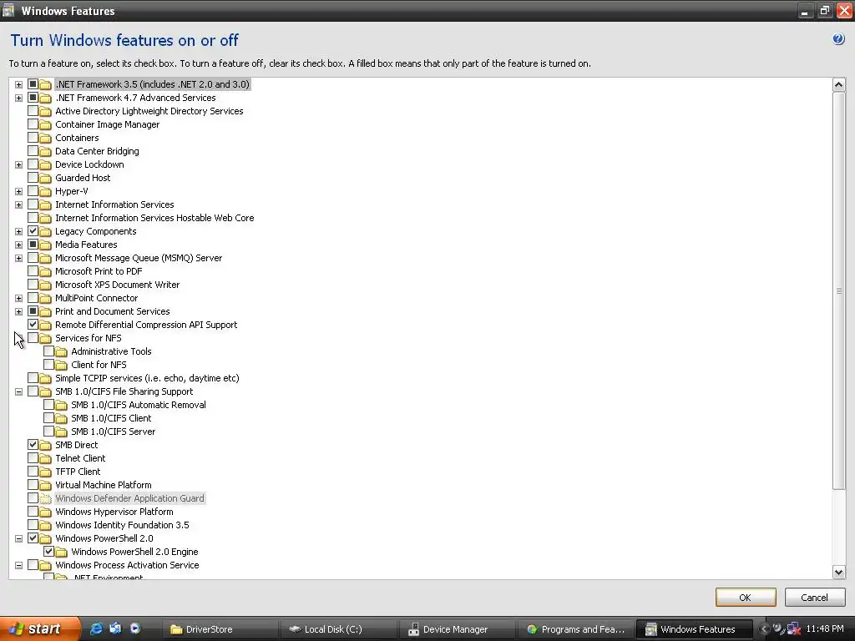Click the folder icon beside Windows PowerShell 2.0 Engine
This screenshot has height=641, width=855.
click(61, 553)
